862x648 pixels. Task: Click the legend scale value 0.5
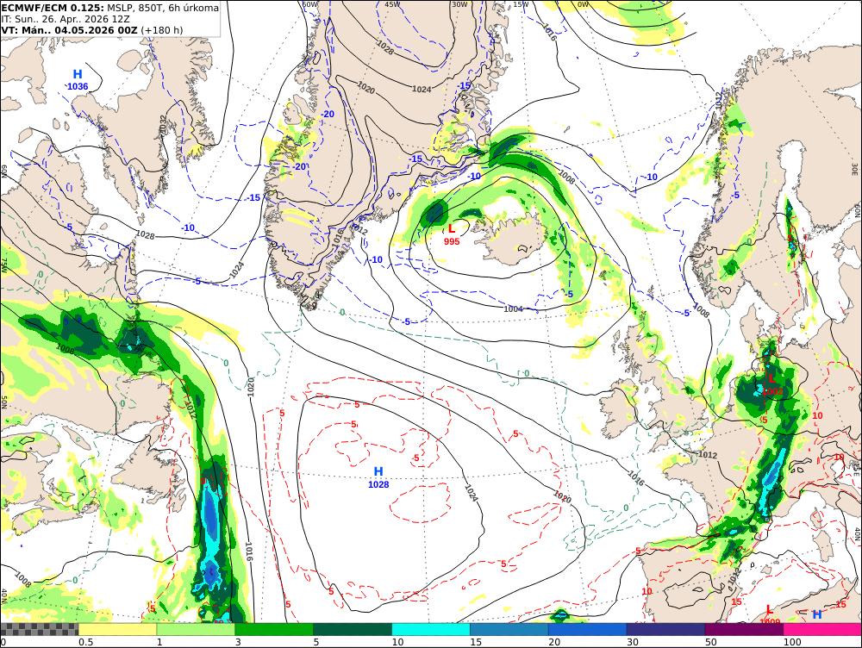85,642
